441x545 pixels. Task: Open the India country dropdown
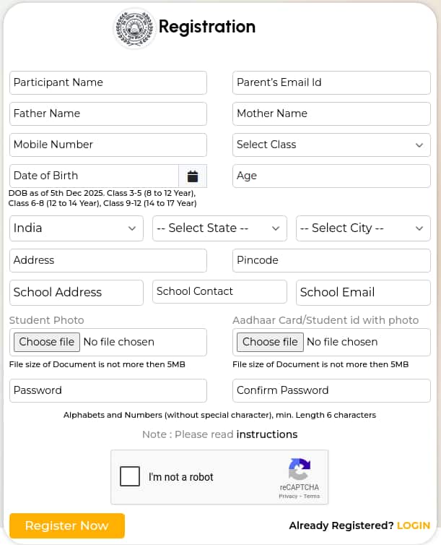click(x=77, y=228)
